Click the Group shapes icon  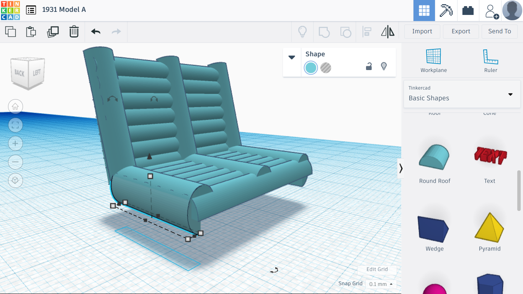[324, 31]
